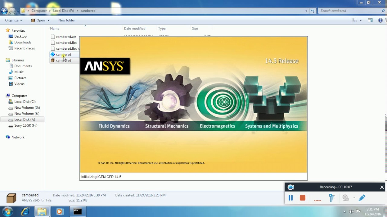Open Downloads in Favorites
Screen dimensions: 387x217
click(x=23, y=42)
